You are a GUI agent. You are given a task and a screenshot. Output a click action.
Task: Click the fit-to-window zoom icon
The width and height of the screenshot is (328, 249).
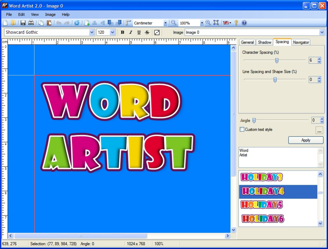(216, 23)
